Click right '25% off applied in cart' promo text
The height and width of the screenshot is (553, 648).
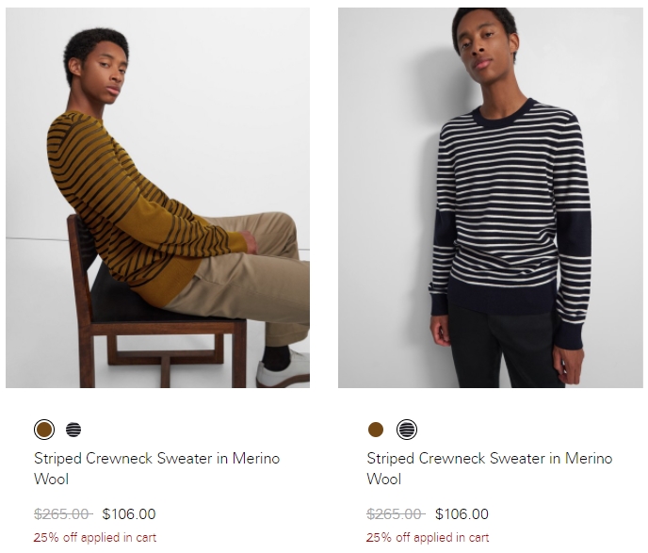[x=428, y=537]
